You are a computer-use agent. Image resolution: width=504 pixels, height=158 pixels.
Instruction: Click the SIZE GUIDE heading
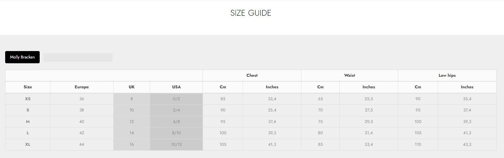click(251, 13)
